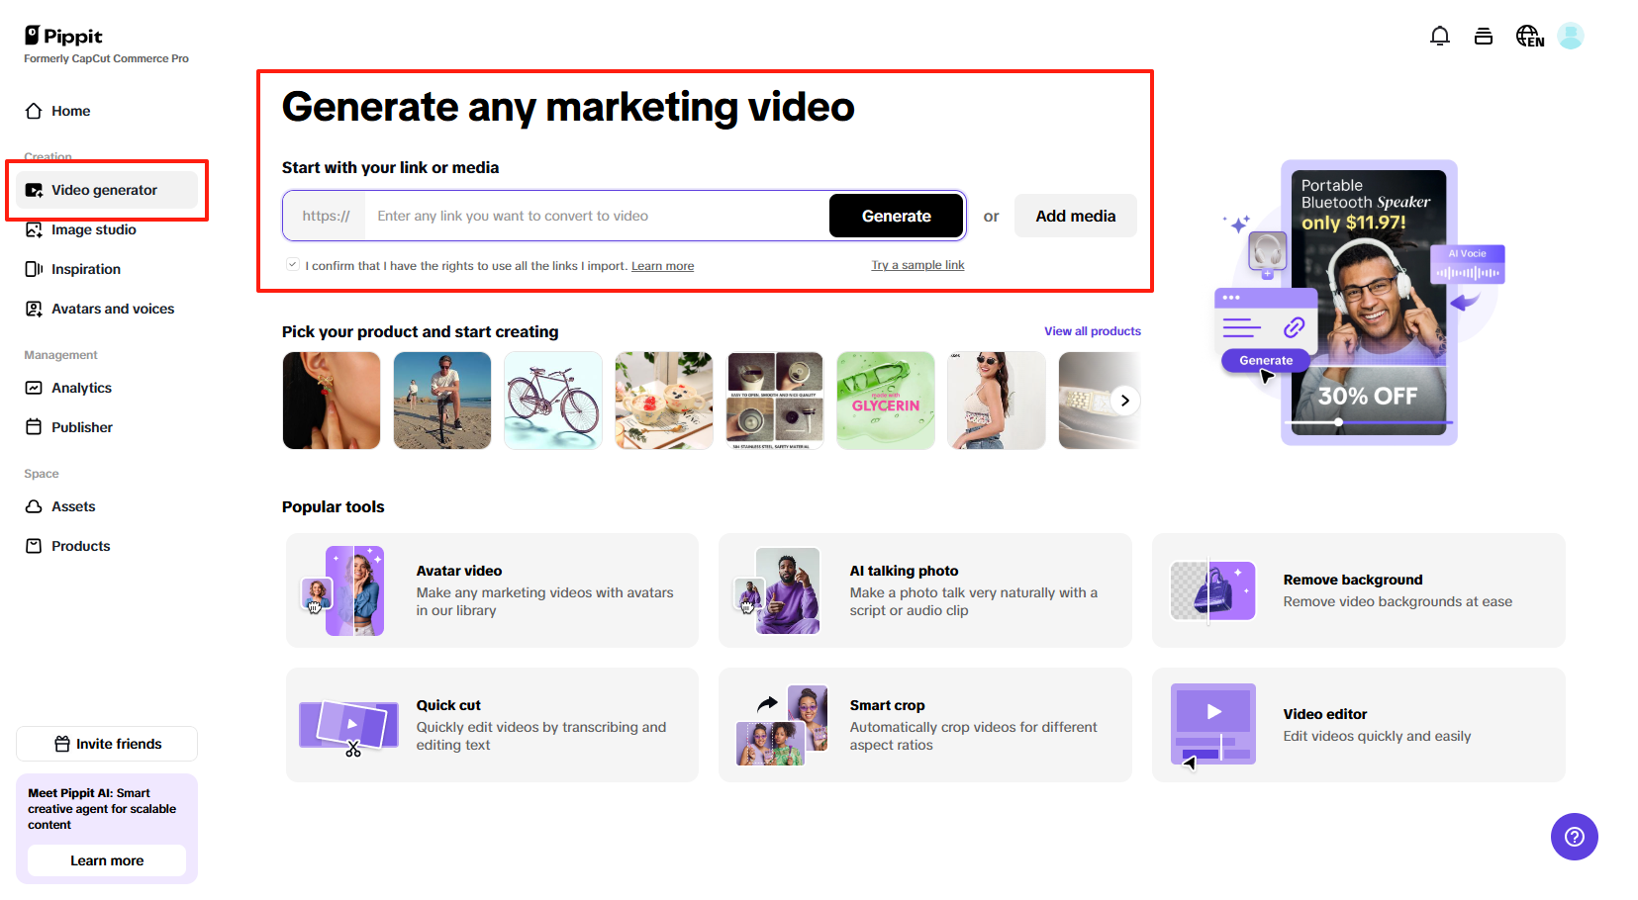Open View all products

coord(1092,330)
